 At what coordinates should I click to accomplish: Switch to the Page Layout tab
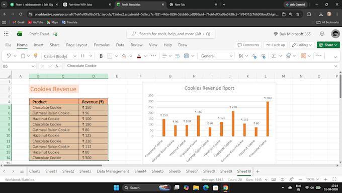tap(76, 45)
